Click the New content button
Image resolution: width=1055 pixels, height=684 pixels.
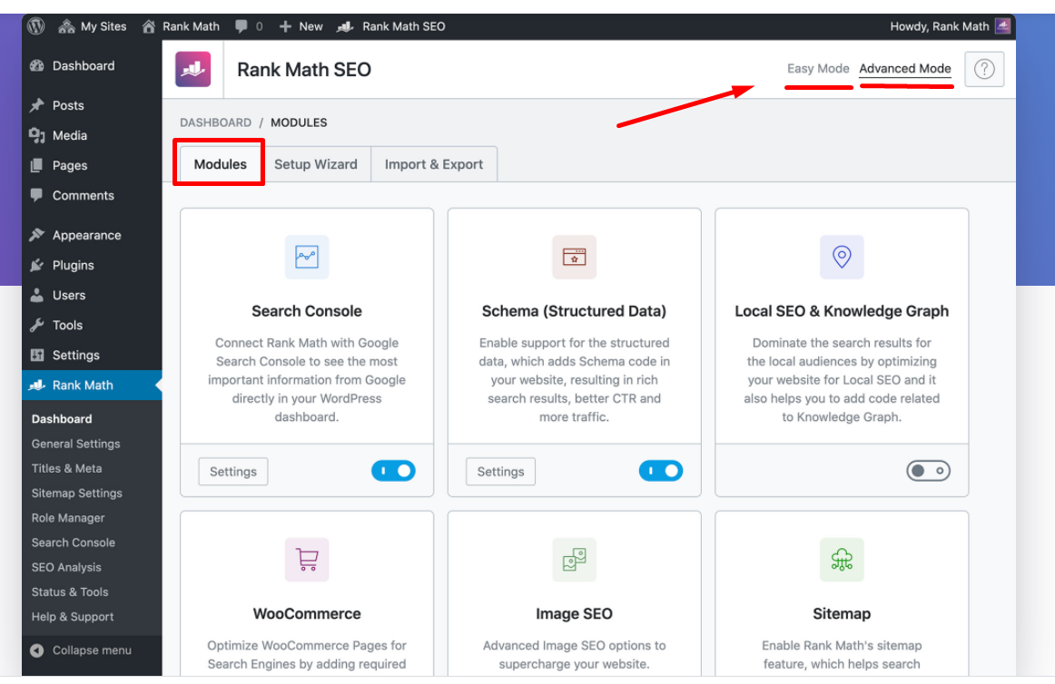coord(301,26)
